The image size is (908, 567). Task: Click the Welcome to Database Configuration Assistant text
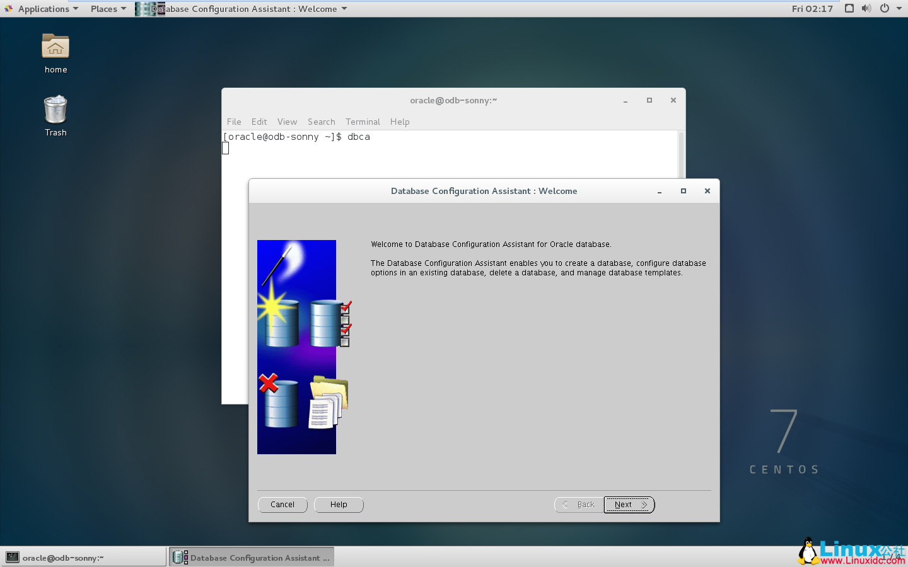[491, 244]
